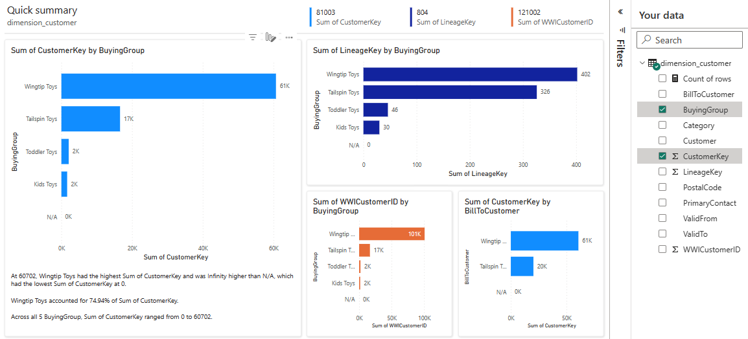
Task: Click the dimension_customer table icon
Action: coord(653,63)
